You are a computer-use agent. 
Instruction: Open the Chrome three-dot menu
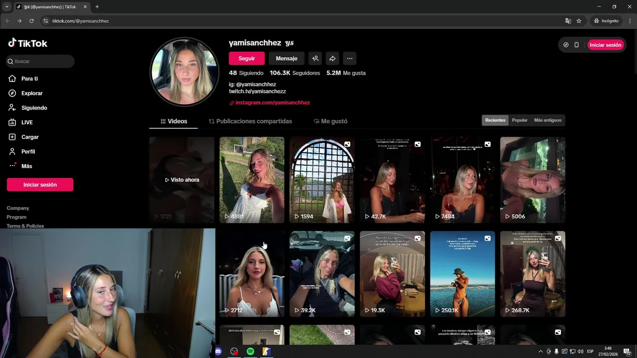[x=630, y=21]
